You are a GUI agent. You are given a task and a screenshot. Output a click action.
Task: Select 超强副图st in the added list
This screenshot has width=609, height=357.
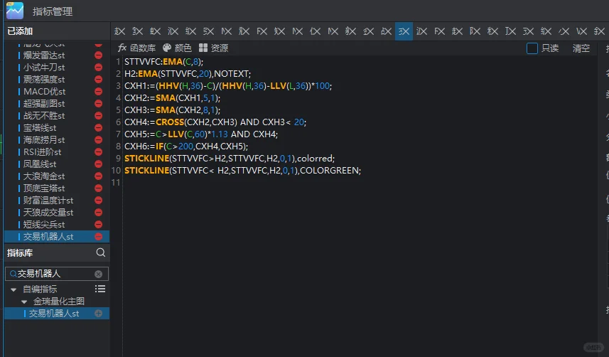(x=44, y=103)
